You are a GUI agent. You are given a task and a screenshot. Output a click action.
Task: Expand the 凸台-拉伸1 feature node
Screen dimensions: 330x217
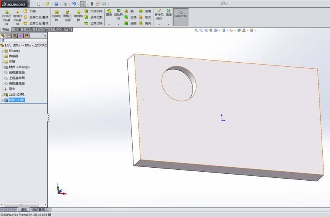[2, 95]
